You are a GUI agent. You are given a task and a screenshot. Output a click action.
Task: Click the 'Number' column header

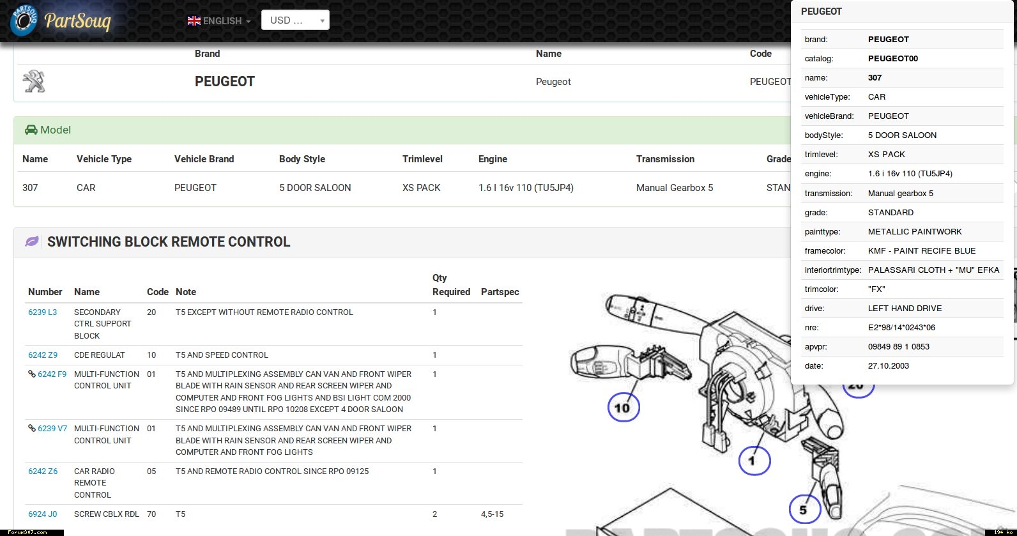coord(45,292)
